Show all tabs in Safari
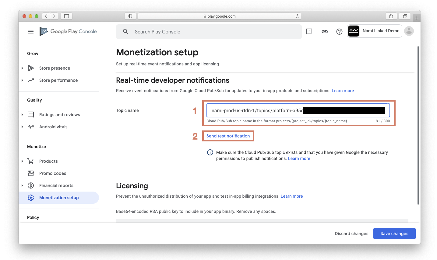The image size is (437, 260). click(x=405, y=16)
